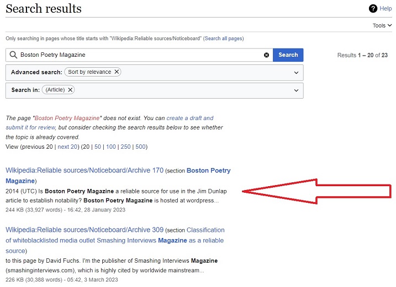Viewport: 396px width, 287px height.
Task: Show 50 results per page
Action: tap(98, 147)
